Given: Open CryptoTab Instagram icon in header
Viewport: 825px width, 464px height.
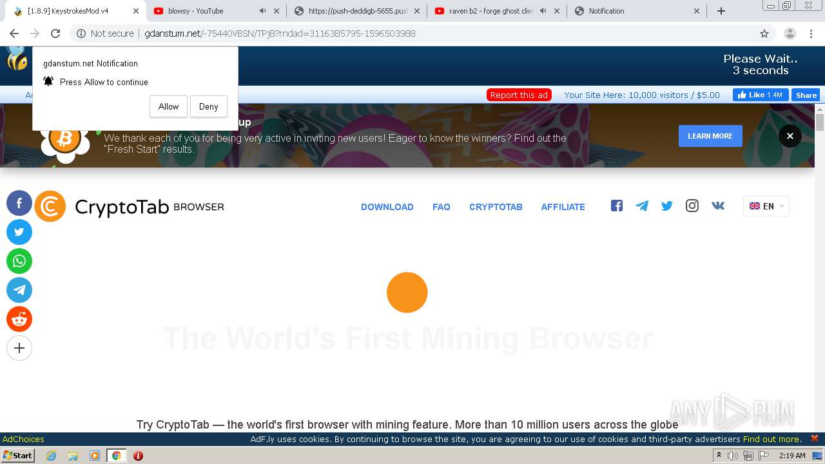Looking at the screenshot, I should tap(692, 206).
